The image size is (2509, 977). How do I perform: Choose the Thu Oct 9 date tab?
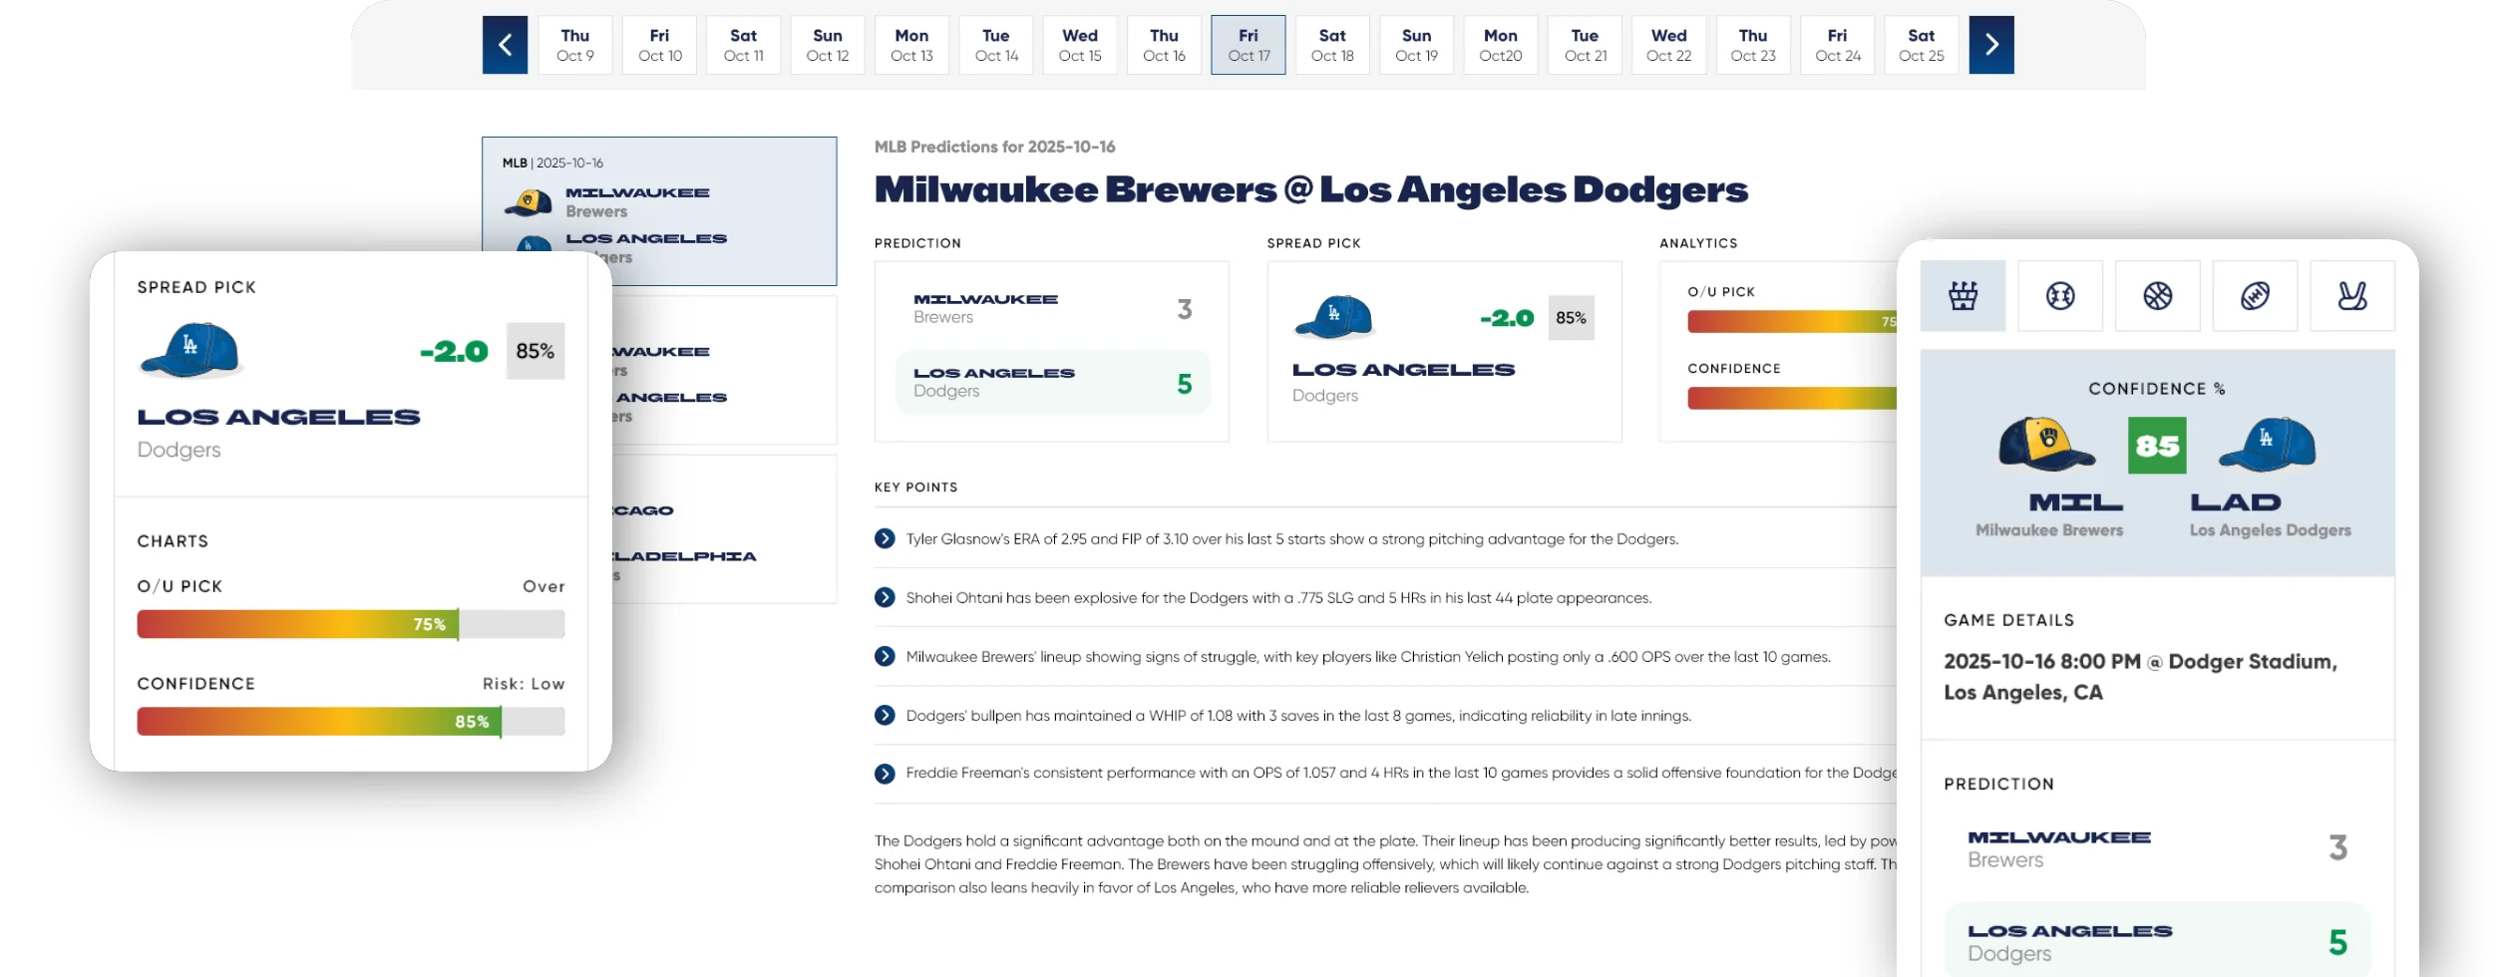(x=575, y=45)
